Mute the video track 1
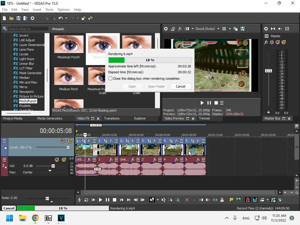 (63, 141)
